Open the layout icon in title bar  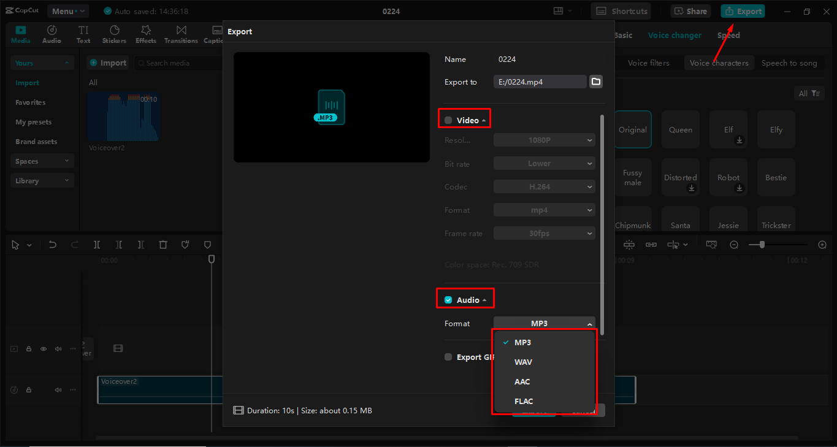(558, 11)
